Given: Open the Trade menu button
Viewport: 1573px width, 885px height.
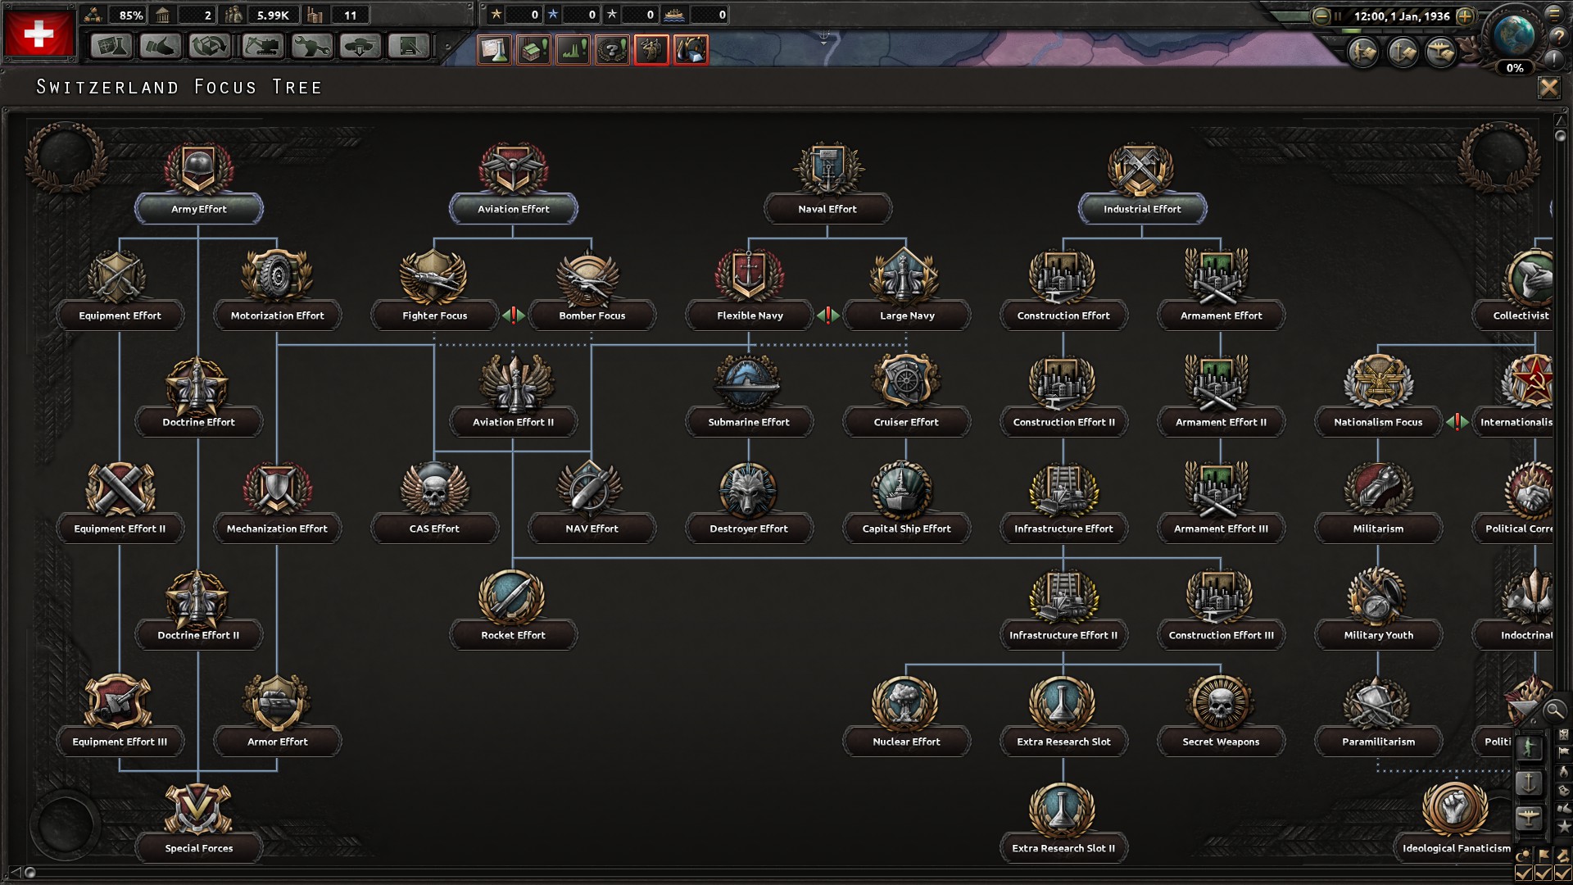Looking at the screenshot, I should tap(210, 47).
